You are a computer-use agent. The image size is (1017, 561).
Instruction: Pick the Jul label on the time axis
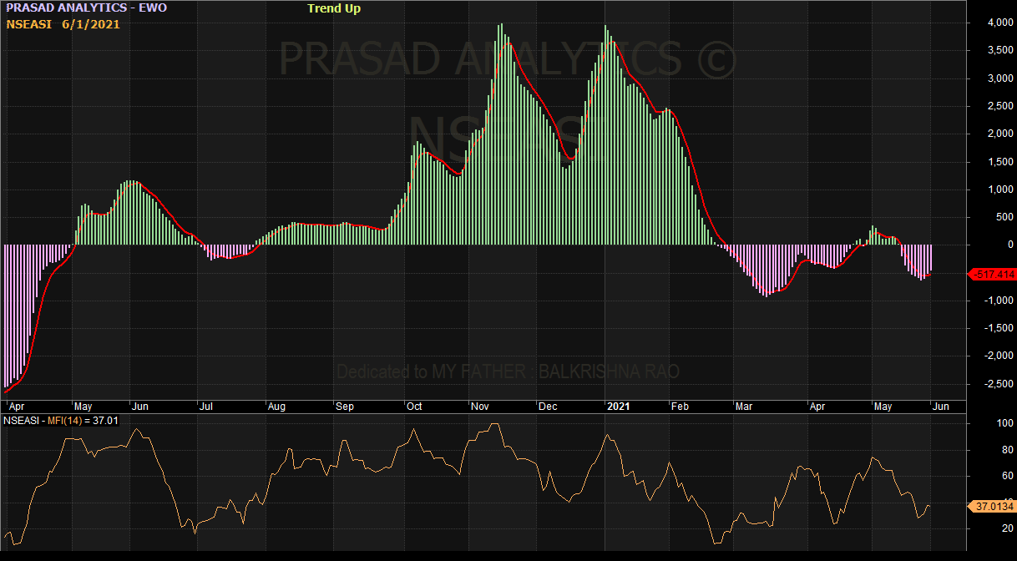[205, 407]
